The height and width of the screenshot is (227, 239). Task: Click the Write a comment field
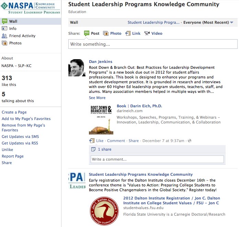tap(157, 159)
